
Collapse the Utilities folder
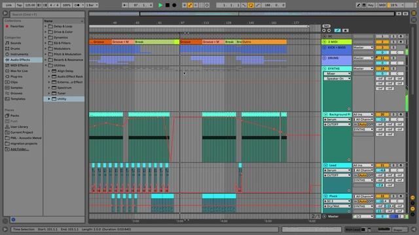[46, 65]
